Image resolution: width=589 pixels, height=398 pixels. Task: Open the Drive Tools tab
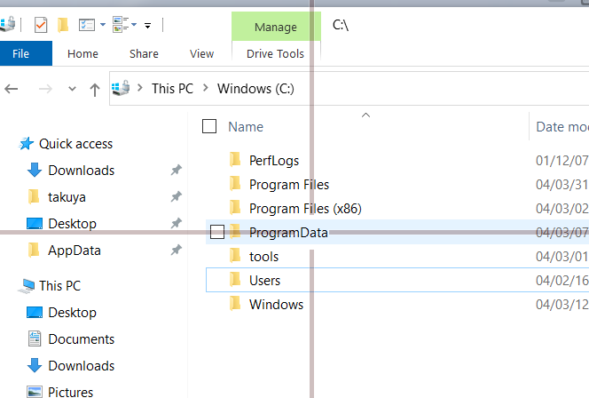(275, 53)
